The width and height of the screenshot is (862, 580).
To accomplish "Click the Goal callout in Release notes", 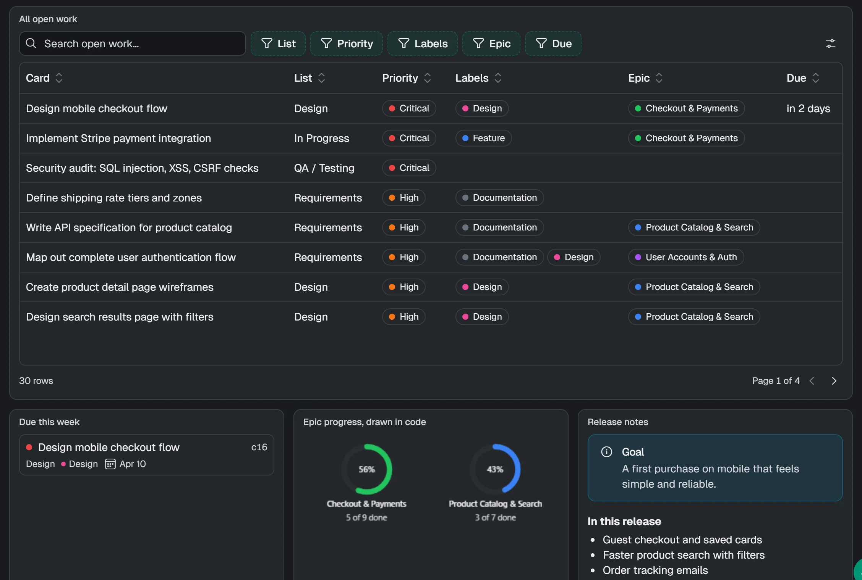I will [x=715, y=468].
